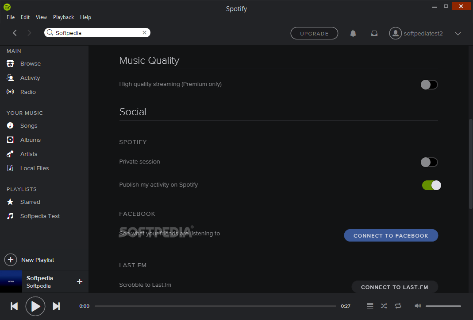Click the Starred star icon

pyautogui.click(x=10, y=202)
